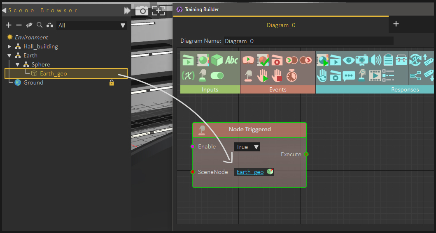
Task: Select the Abc text input icon
Action: click(231, 60)
